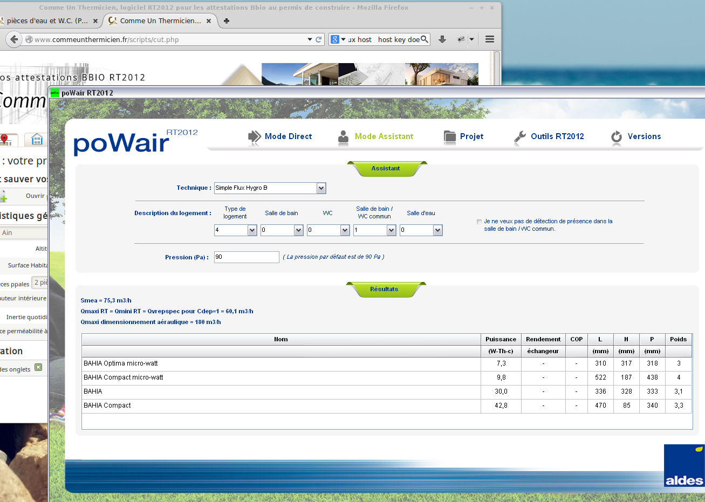The width and height of the screenshot is (705, 502).
Task: Click the Ain field in the web page
Action: tap(24, 233)
